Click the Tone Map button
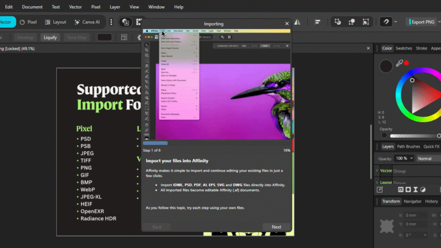Viewport: 441px width, 248px height. (76, 38)
